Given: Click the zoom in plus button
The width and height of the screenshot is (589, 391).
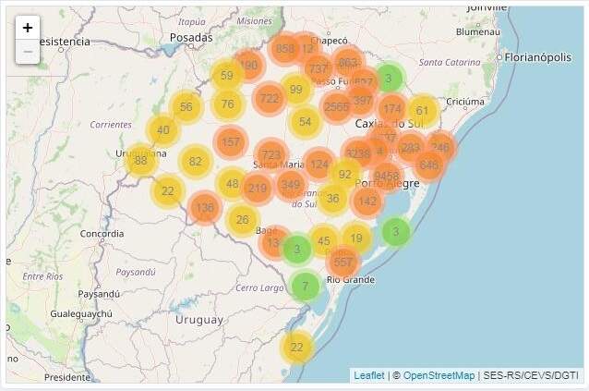Looking at the screenshot, I should [28, 28].
